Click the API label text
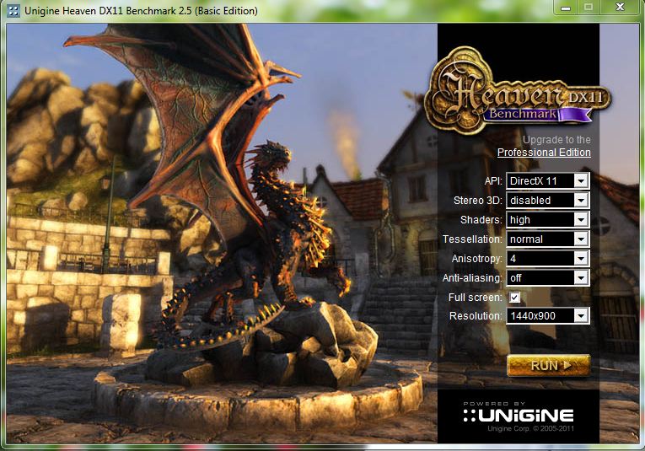 pyautogui.click(x=493, y=181)
